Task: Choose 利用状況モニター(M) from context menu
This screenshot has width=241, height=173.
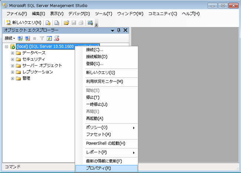Action: click(x=107, y=81)
